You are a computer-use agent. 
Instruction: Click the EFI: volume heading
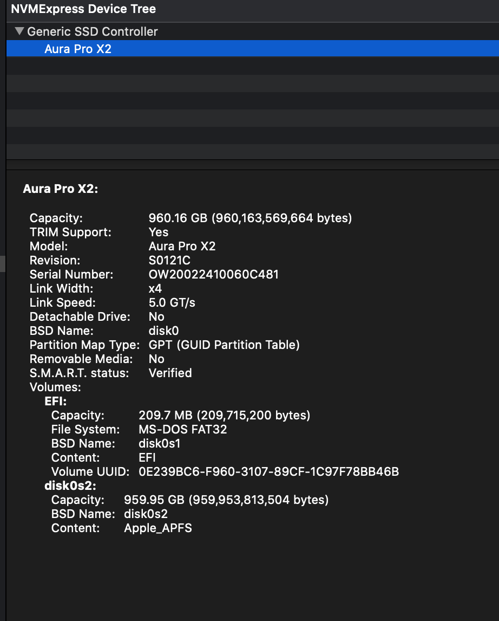(56, 401)
